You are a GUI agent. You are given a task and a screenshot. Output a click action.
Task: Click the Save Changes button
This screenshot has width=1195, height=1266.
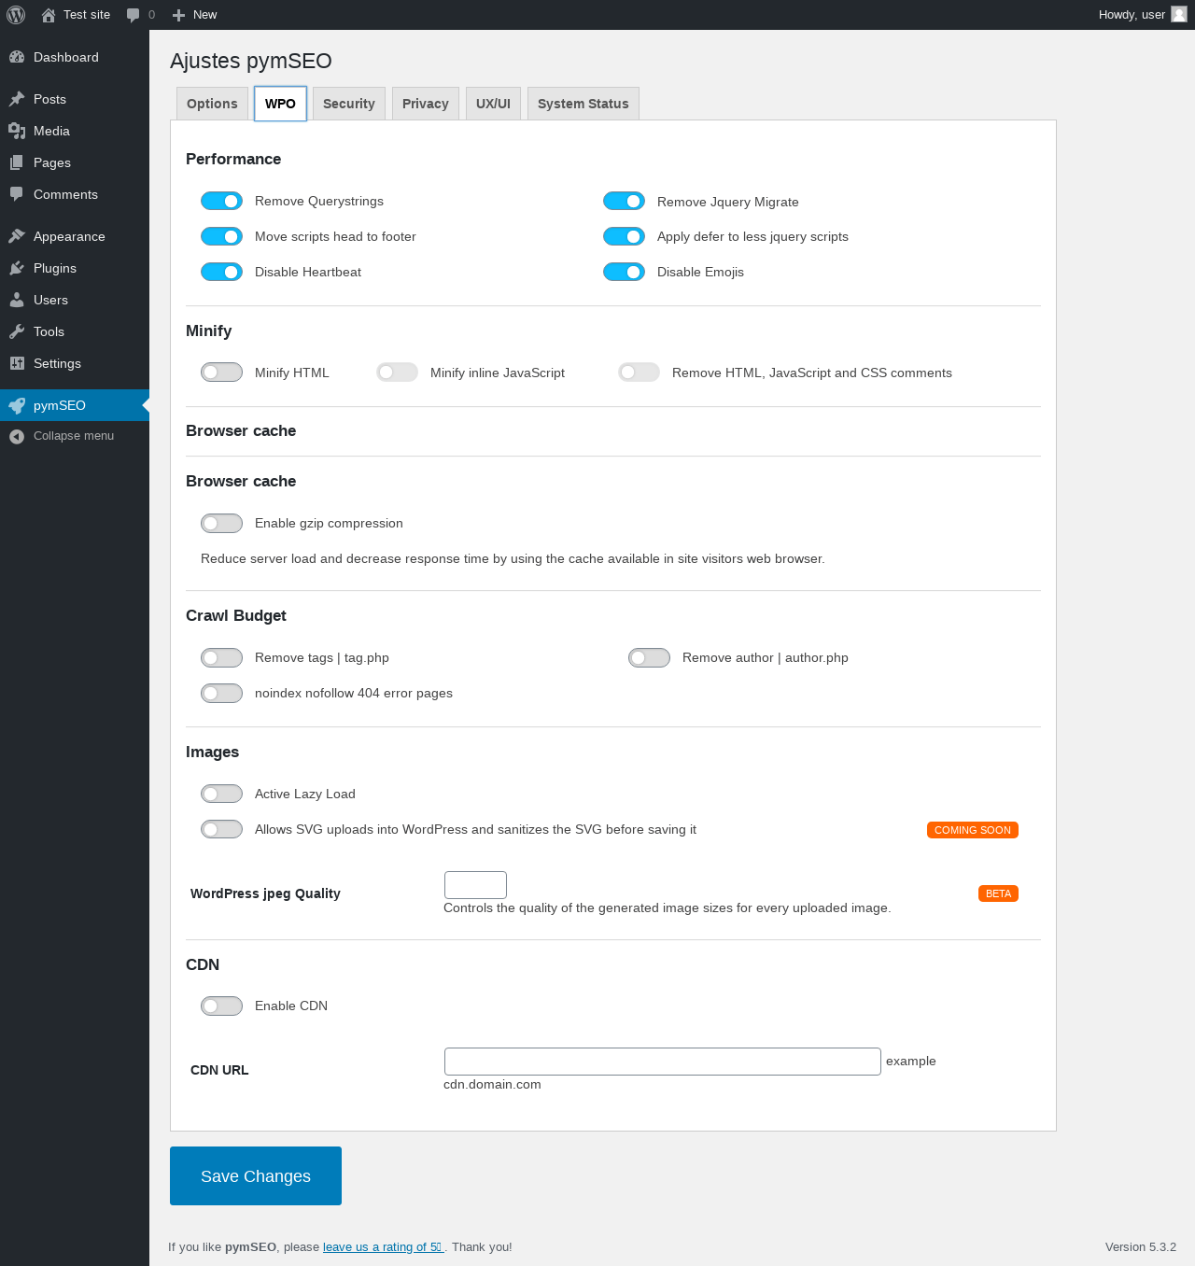pyautogui.click(x=256, y=1175)
